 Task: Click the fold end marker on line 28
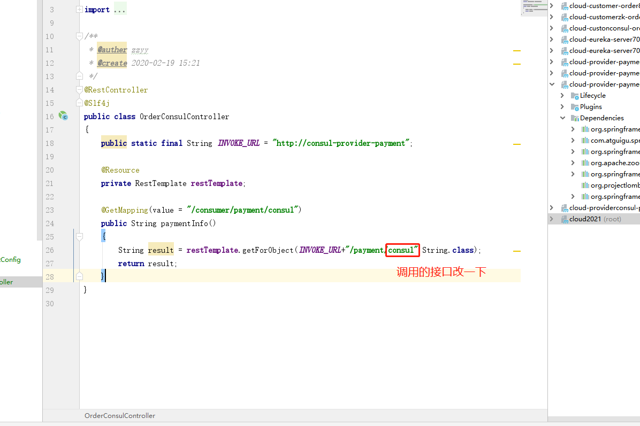[x=79, y=276]
